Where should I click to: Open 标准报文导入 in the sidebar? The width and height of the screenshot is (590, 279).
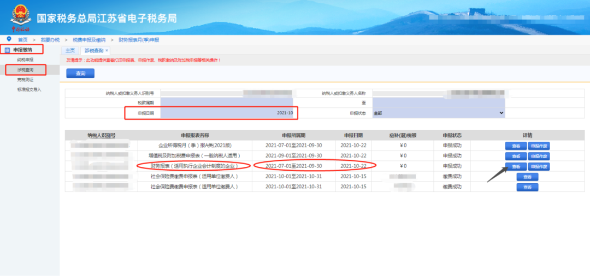[x=29, y=89]
